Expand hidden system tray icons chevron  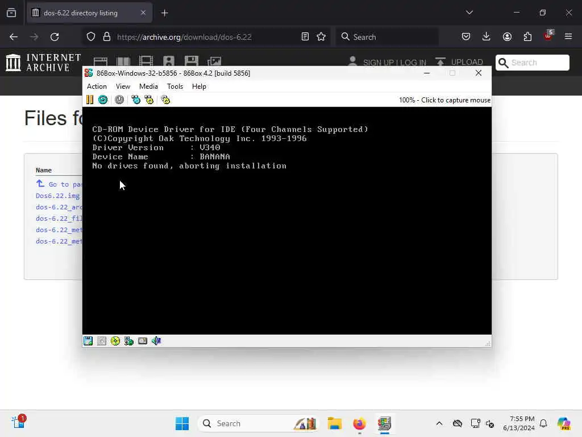(x=439, y=423)
